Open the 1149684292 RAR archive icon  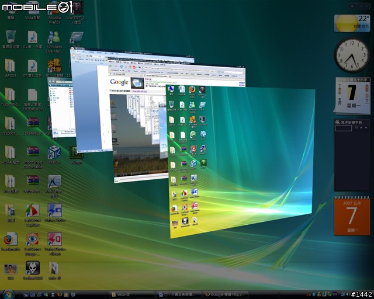33,126
